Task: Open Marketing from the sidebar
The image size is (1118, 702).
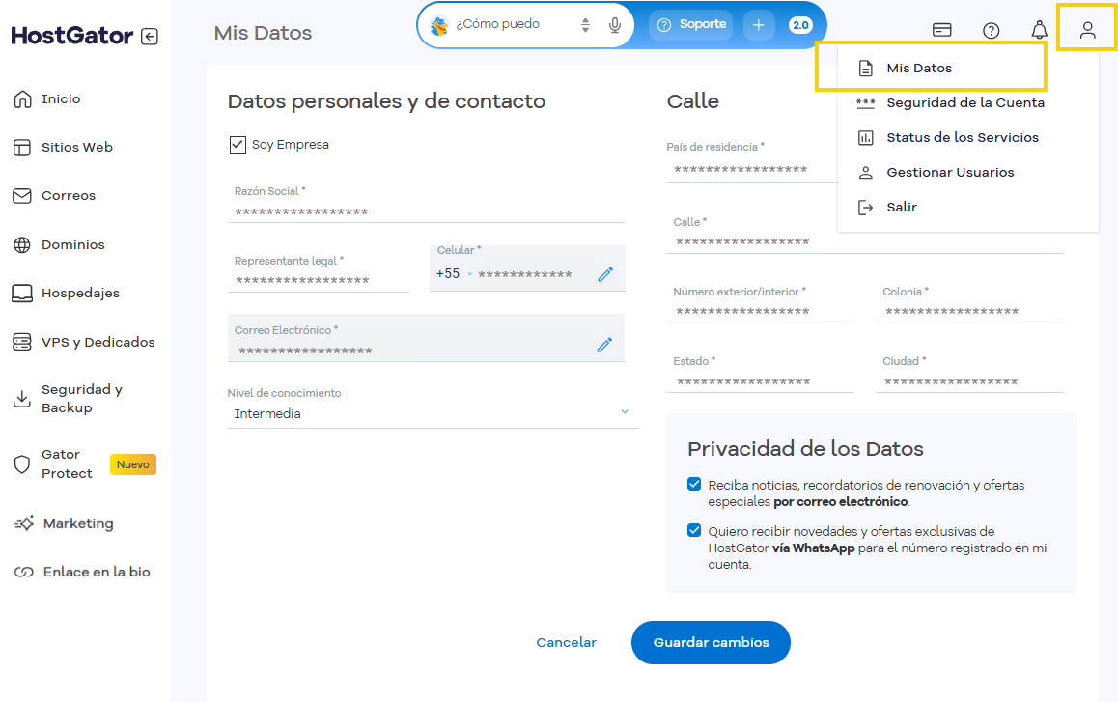Action: click(x=78, y=523)
